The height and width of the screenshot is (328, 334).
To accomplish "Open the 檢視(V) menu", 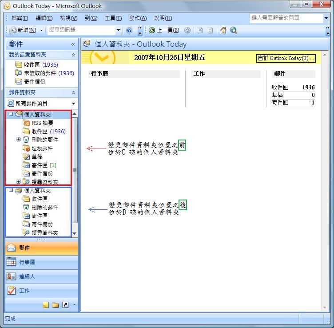I will click(x=68, y=18).
